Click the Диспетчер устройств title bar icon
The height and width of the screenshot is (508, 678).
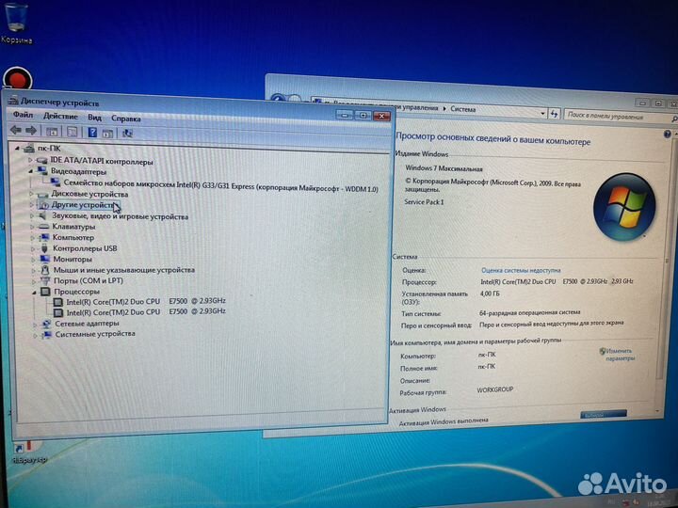(x=13, y=101)
